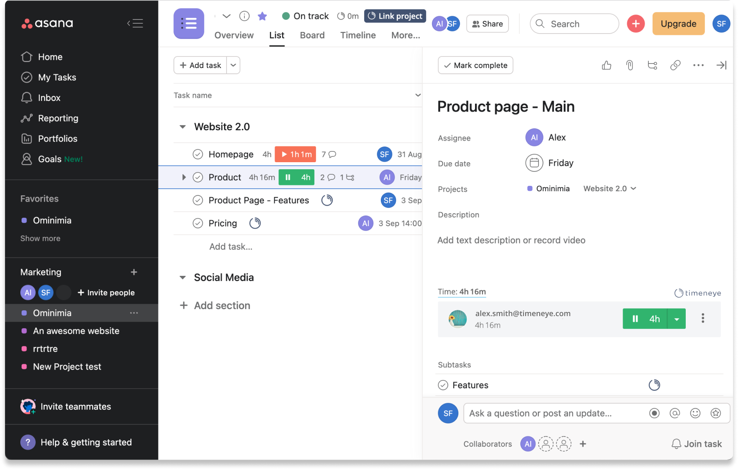Open the Timeline tab

pos(358,35)
